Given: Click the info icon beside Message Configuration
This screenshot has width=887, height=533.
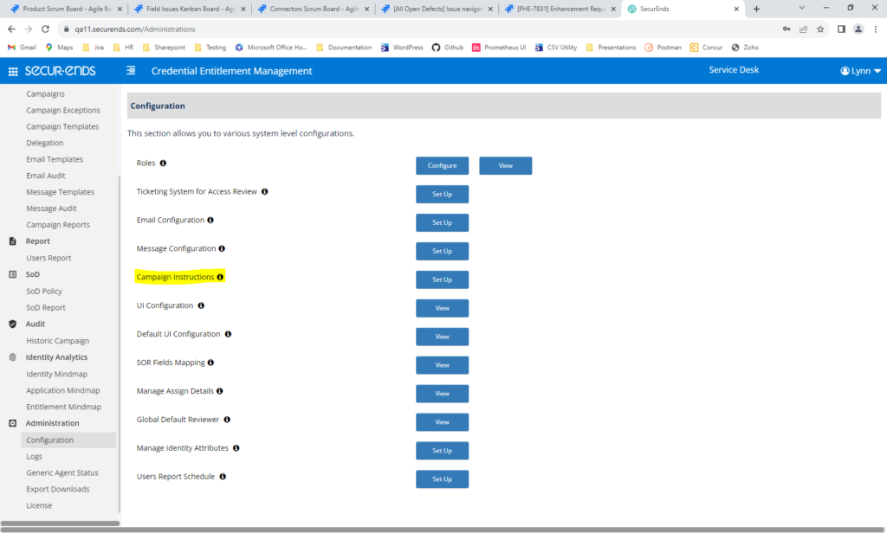Looking at the screenshot, I should pyautogui.click(x=222, y=248).
